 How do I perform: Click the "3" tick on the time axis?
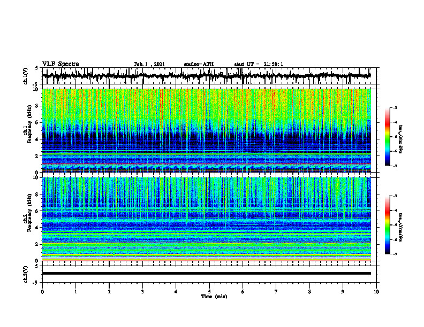coord(142,292)
